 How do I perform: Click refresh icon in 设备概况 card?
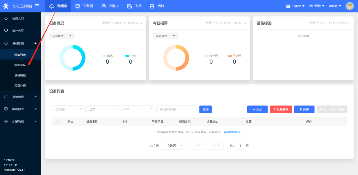[x=141, y=23]
